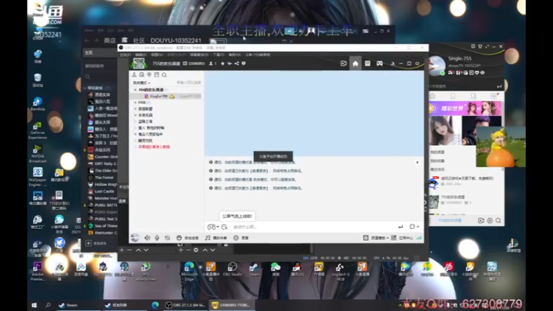
Task: Open the Community tab in Steam
Action: pos(139,41)
